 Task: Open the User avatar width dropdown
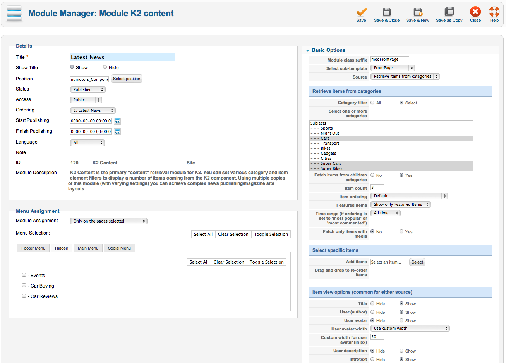(410, 328)
